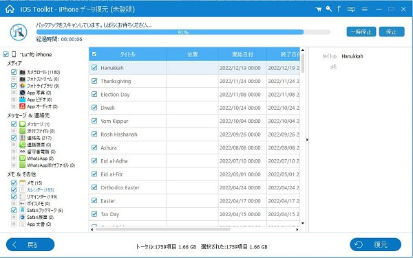Viewport: 413px width, 258px height.
Task: Click the voice memo icon
Action: (x=23, y=203)
